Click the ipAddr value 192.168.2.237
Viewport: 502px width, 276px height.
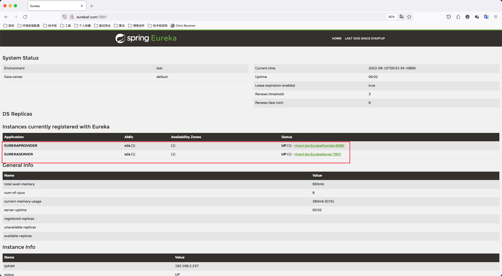point(187,266)
